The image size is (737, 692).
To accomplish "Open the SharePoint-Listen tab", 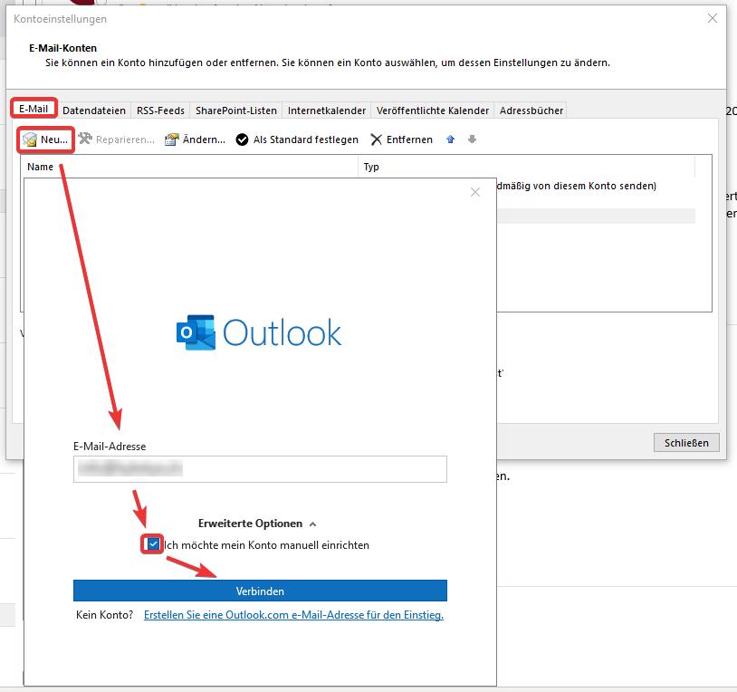I will 236,111.
